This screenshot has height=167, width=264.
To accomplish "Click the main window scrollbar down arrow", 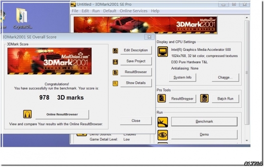I will (247, 141).
